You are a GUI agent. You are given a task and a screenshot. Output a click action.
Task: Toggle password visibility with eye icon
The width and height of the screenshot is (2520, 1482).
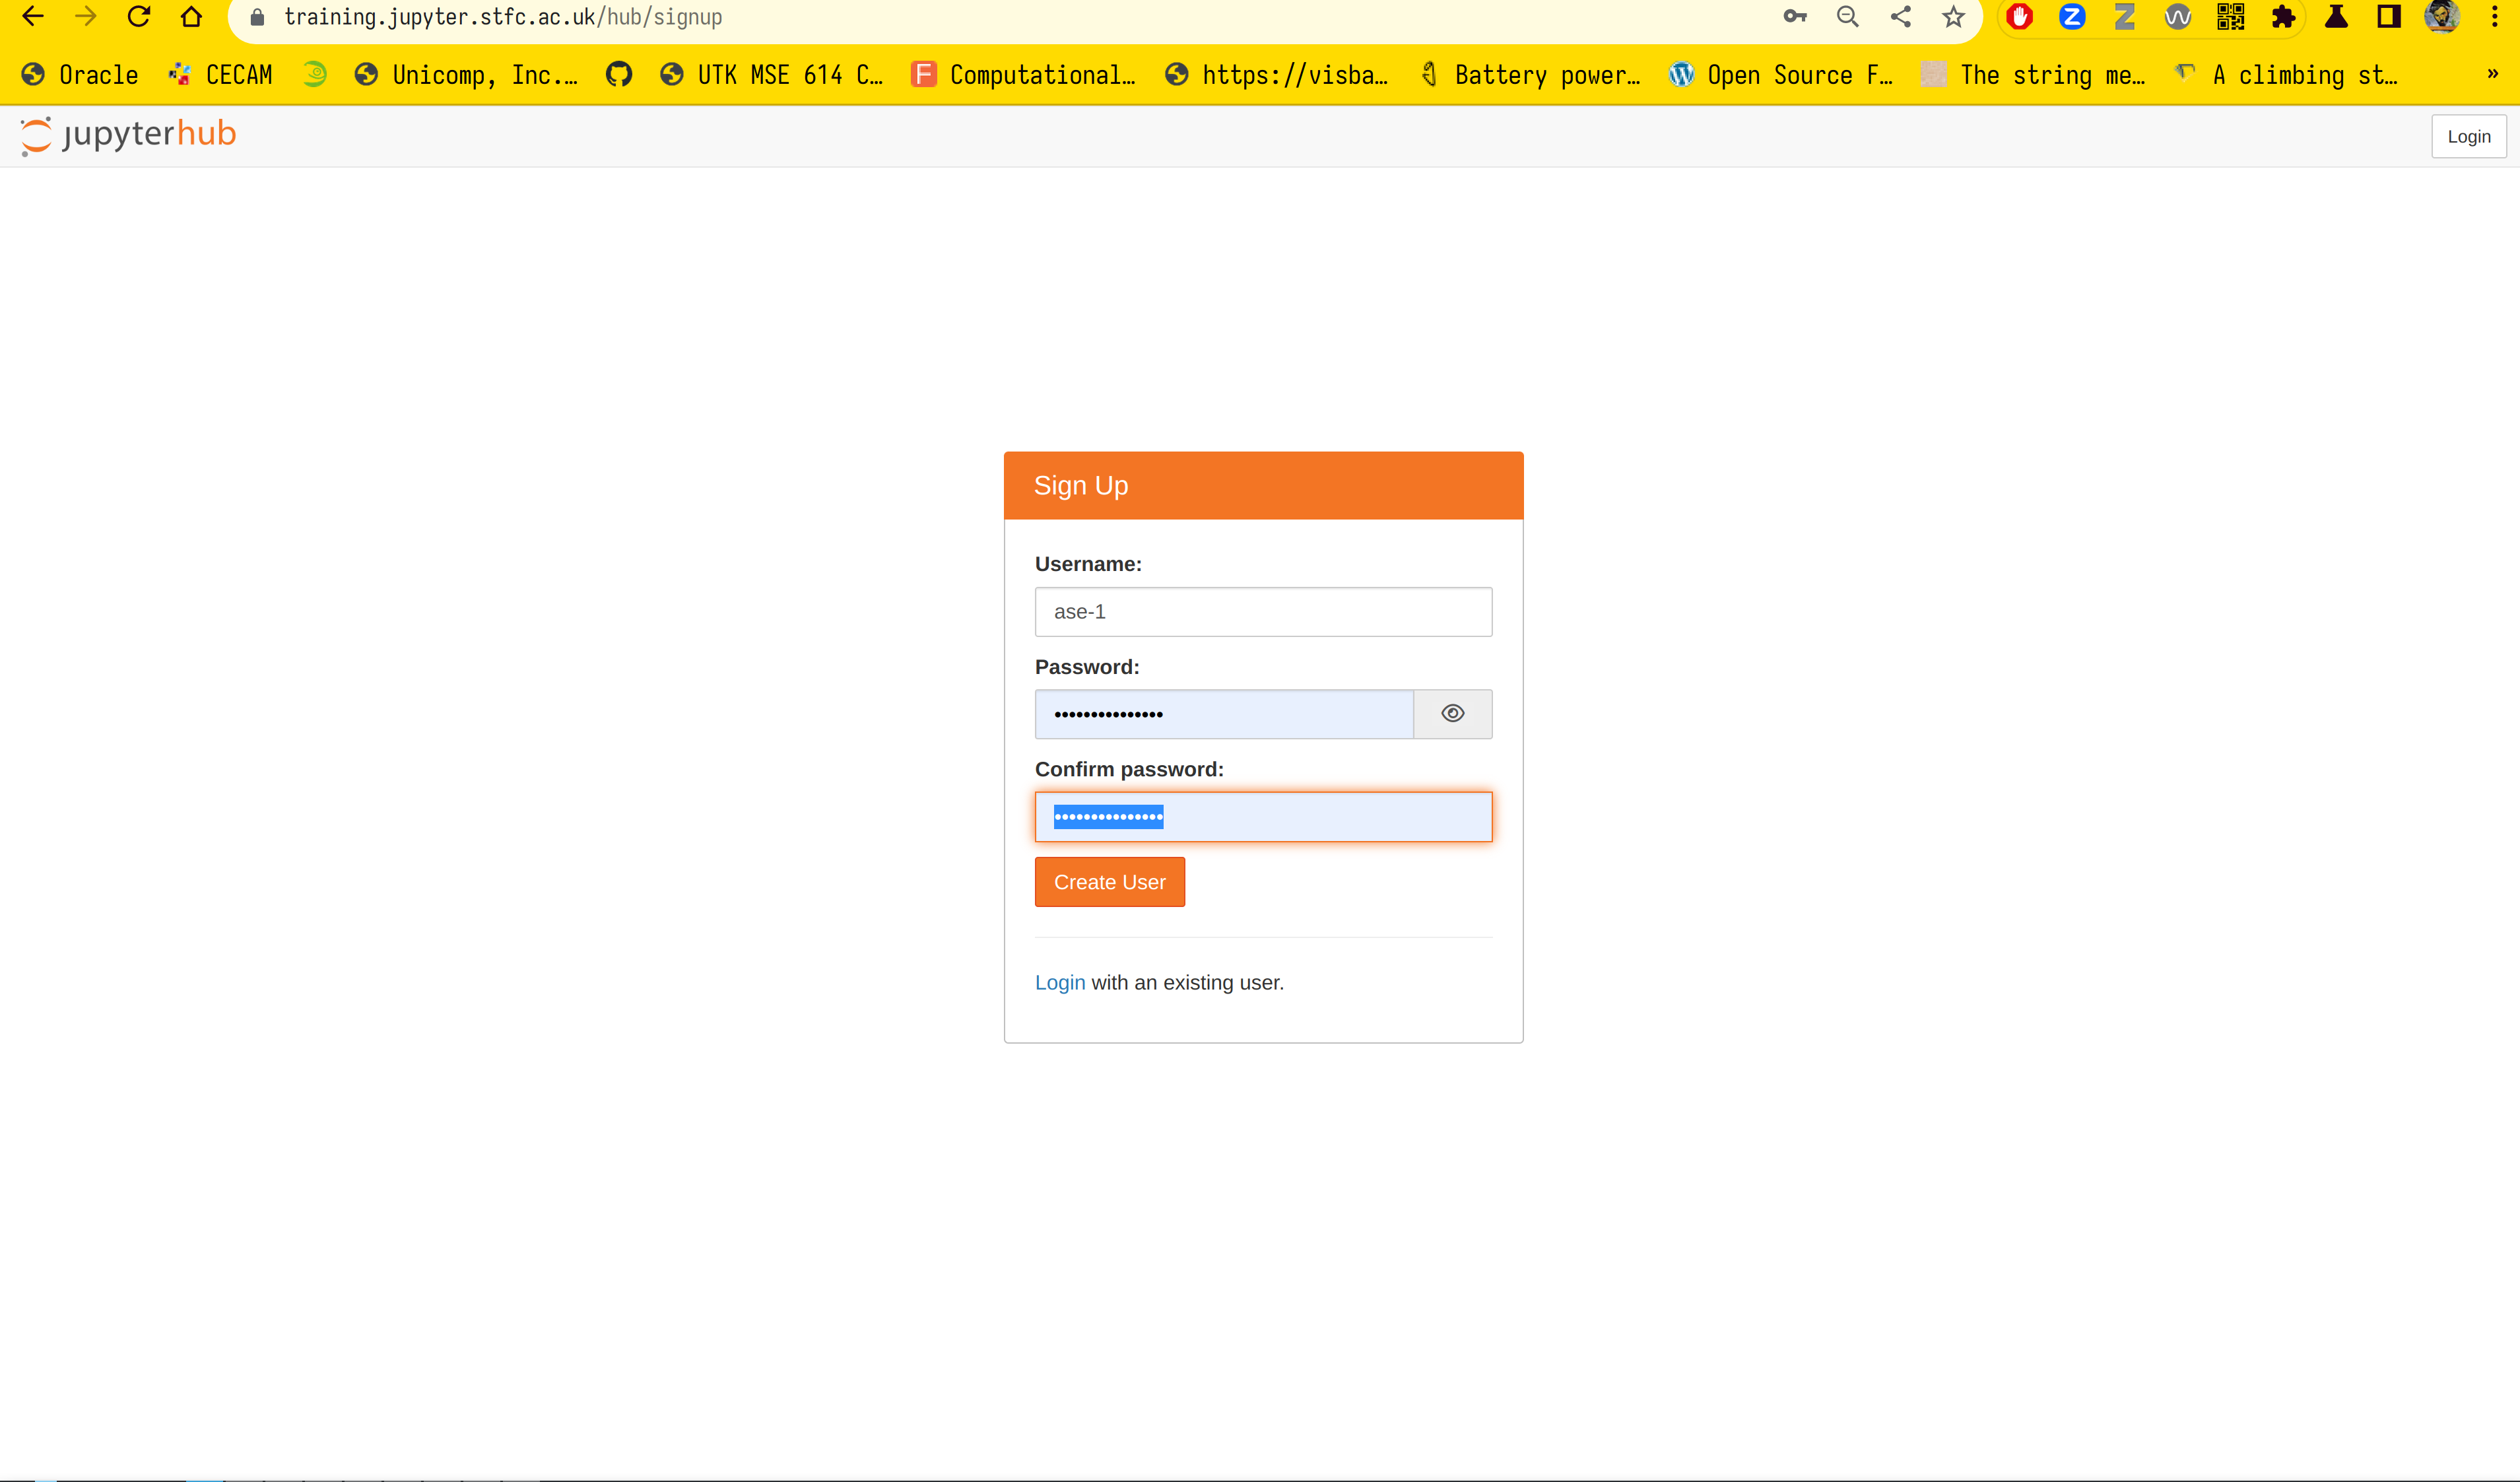tap(1452, 714)
